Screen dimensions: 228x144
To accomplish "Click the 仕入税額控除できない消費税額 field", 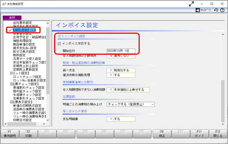I will coord(128,90).
